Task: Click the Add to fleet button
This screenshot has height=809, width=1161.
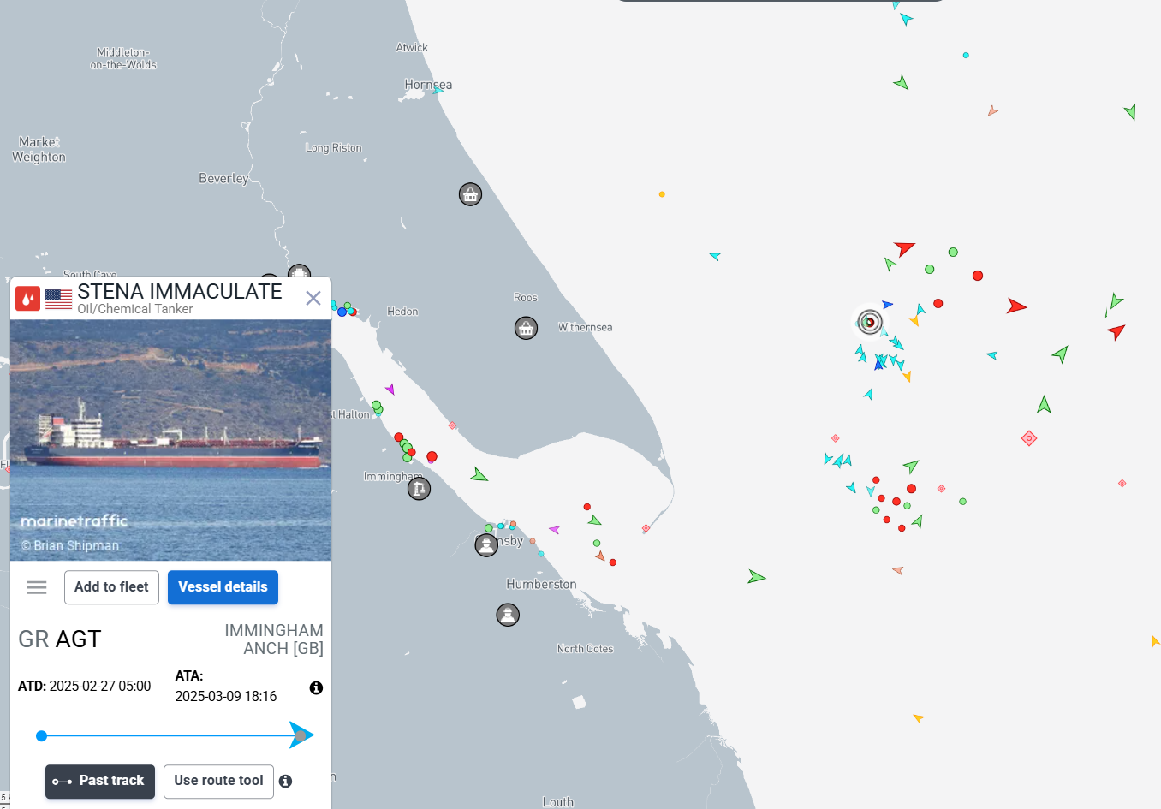Action: 111,587
